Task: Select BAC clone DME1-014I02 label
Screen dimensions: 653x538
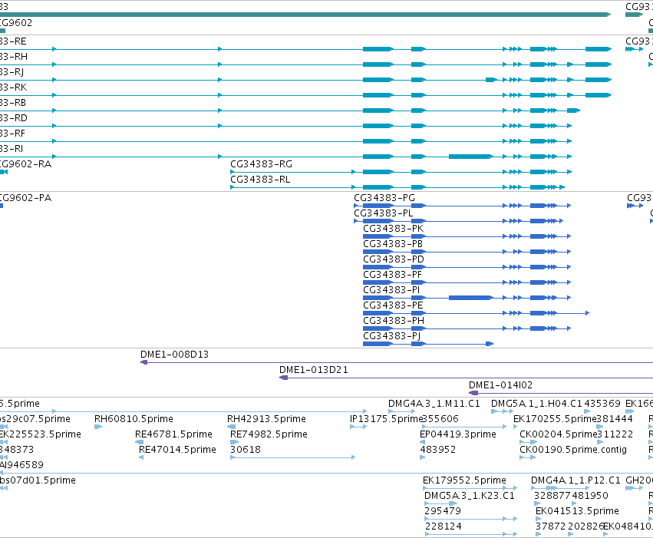Action: 500,385
